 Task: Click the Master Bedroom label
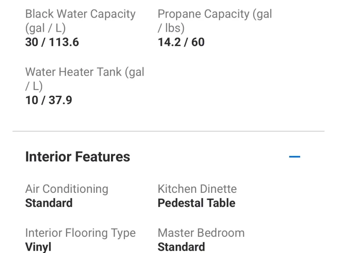[x=201, y=233]
